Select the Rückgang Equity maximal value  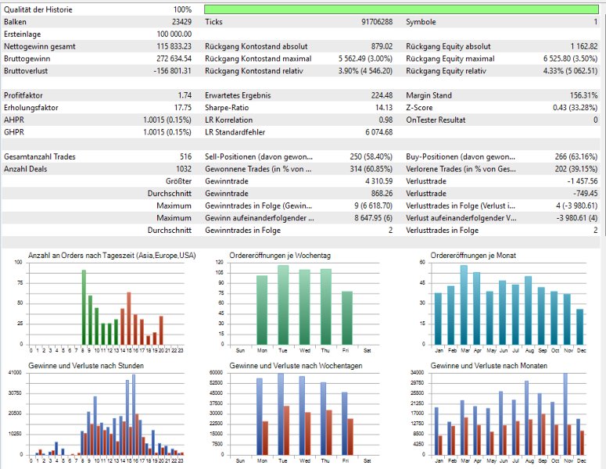570,59
